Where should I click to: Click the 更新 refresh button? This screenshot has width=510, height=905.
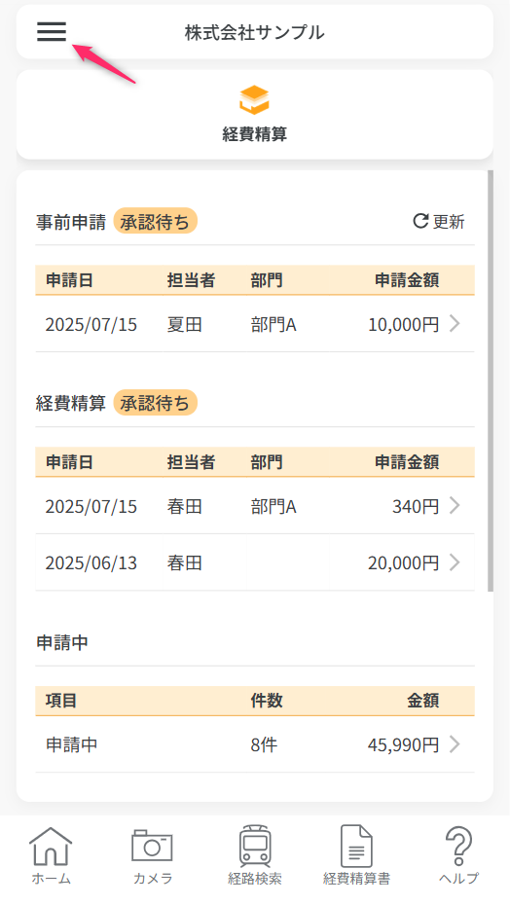(439, 222)
